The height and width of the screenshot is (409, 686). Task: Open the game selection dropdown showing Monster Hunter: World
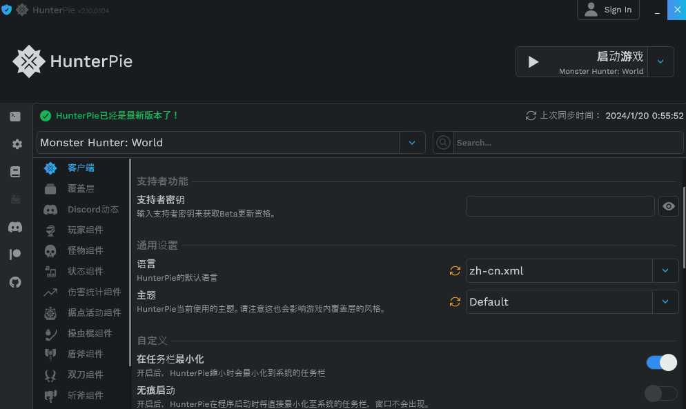click(412, 143)
